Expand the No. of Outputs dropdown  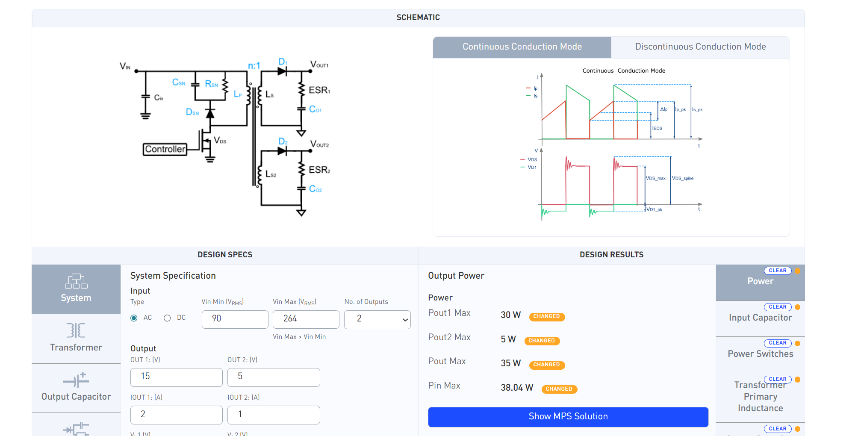tap(377, 319)
